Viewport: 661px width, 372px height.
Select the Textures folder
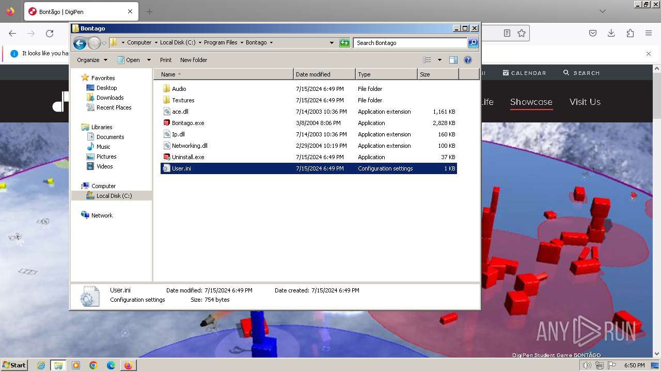[x=309, y=100]
